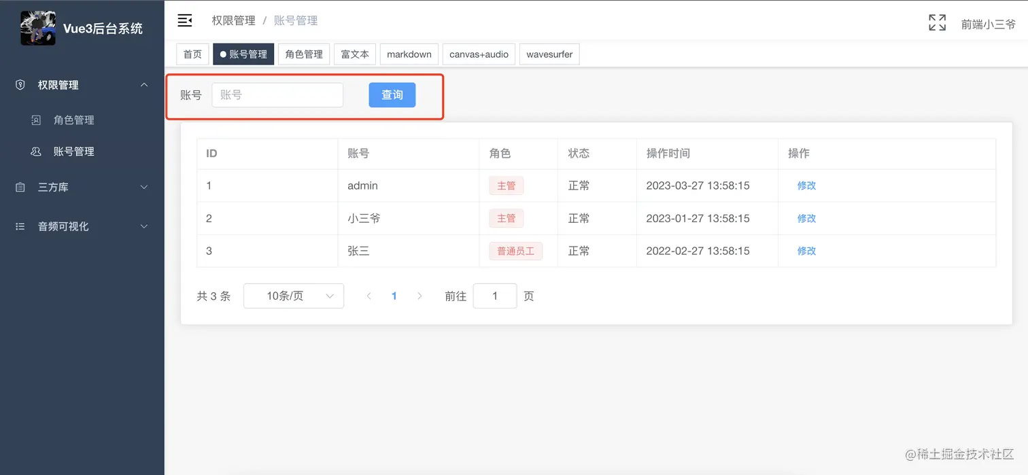Click the Vue3后台系统 title
The height and width of the screenshot is (475, 1028).
103,29
